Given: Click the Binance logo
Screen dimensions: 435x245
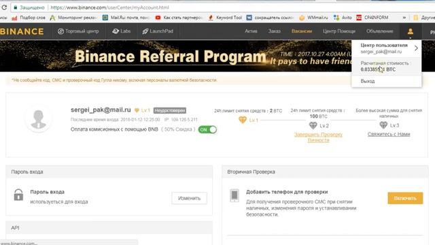Looking at the screenshot, I should pos(22,31).
